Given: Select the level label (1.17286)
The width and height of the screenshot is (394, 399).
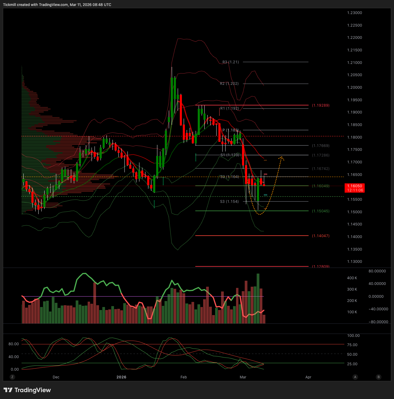Looking at the screenshot, I should pyautogui.click(x=321, y=155).
